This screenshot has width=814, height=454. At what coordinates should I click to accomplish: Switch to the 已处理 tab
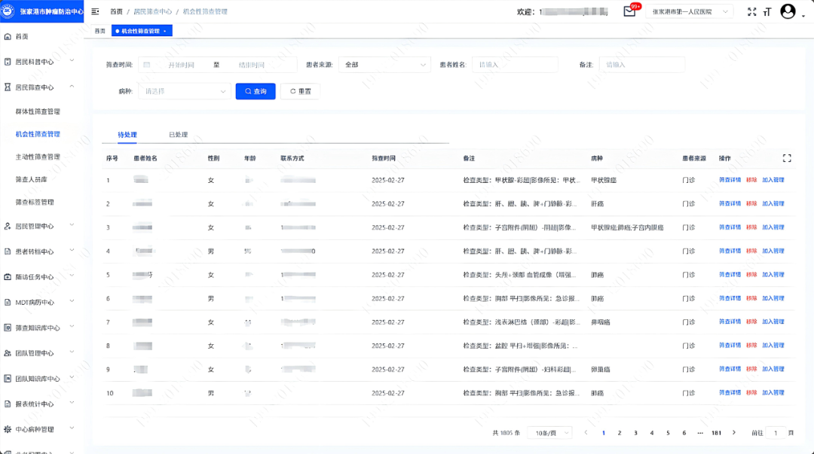coord(178,135)
